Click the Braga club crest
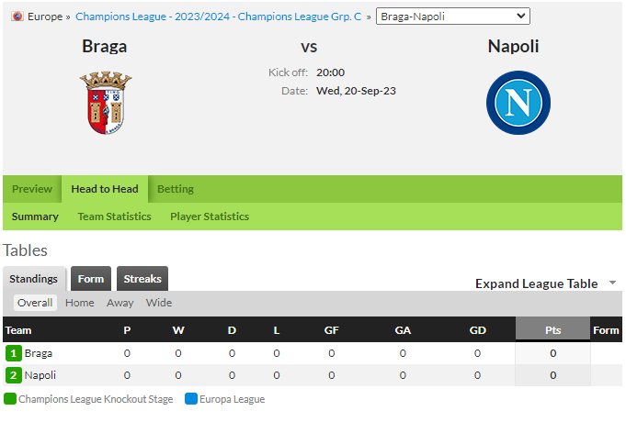The width and height of the screenshot is (626, 422). [106, 103]
